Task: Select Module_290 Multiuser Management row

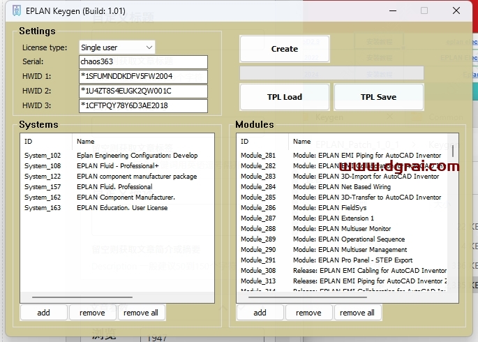Action: (342, 250)
